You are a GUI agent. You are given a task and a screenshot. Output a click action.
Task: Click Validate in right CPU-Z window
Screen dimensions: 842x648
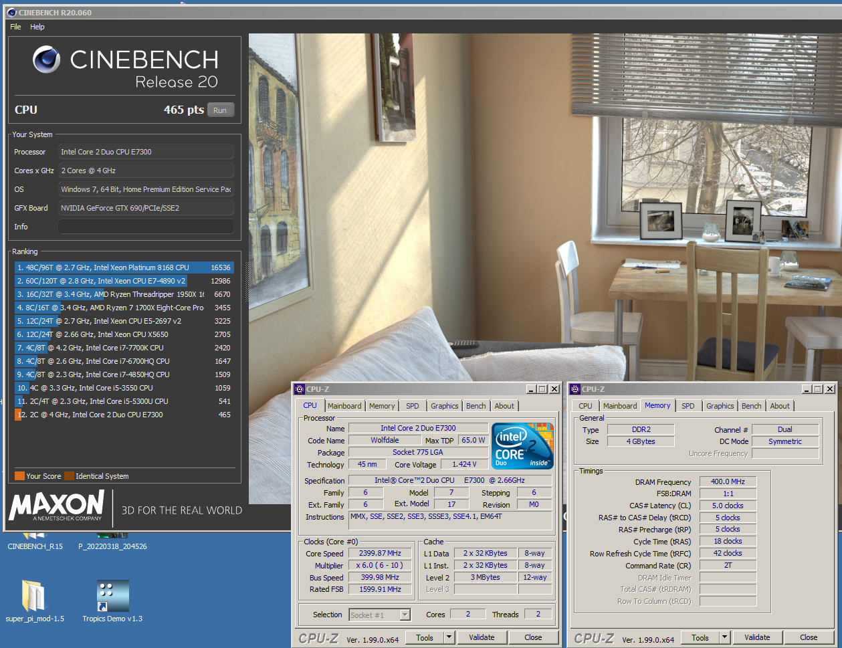coord(757,637)
